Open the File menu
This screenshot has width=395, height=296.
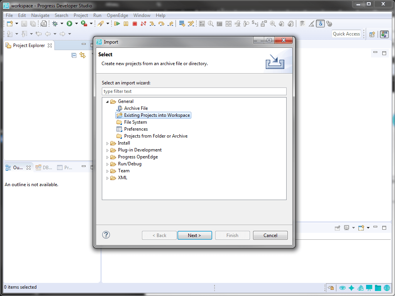pos(9,15)
